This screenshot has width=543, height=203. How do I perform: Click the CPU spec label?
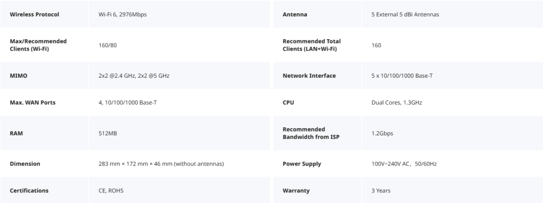pyautogui.click(x=288, y=103)
